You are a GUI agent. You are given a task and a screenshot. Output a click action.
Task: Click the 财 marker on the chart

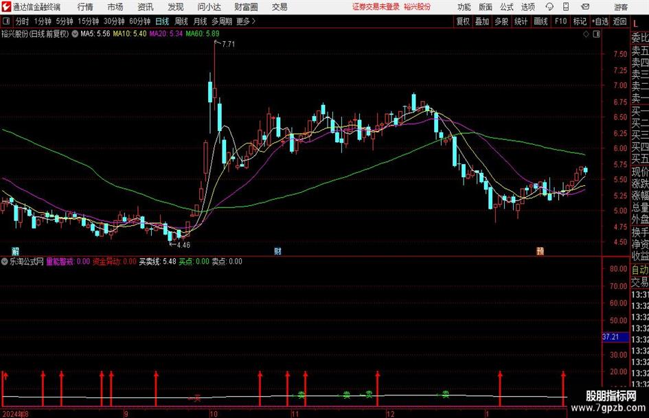[277, 251]
